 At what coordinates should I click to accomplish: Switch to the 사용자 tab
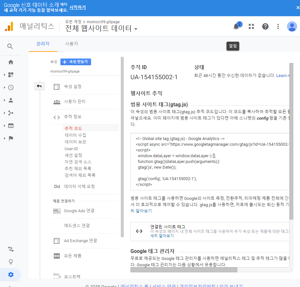click(x=72, y=44)
